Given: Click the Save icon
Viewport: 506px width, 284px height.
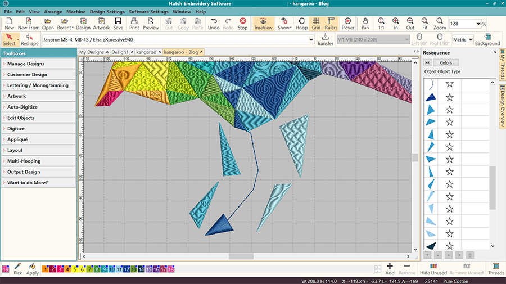Looking at the screenshot, I should click(118, 23).
